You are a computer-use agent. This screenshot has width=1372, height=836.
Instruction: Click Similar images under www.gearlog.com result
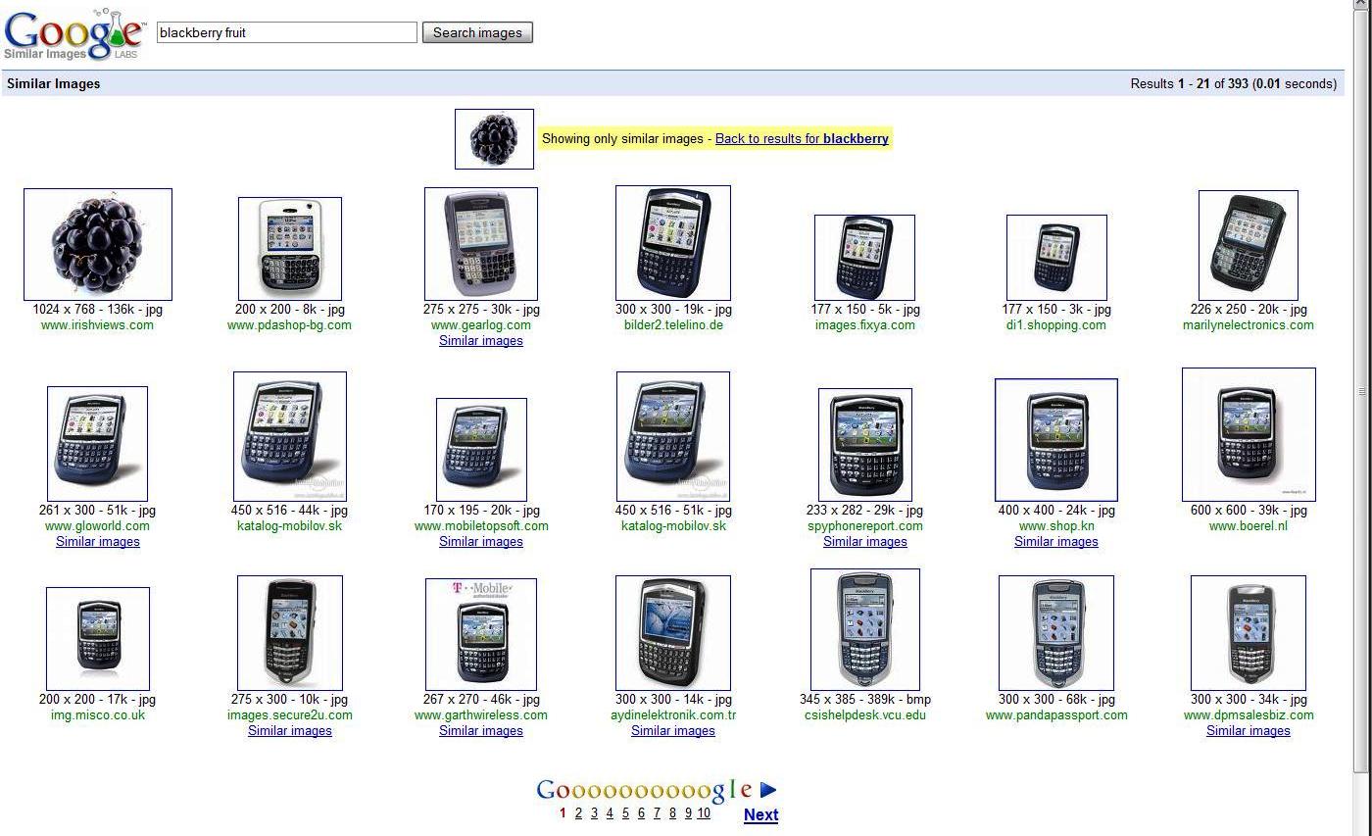coord(480,340)
